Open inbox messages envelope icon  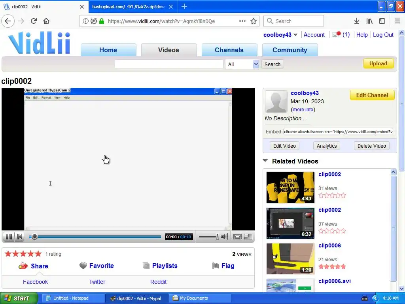pos(336,34)
